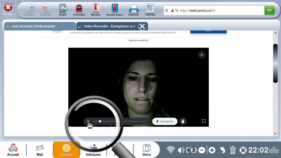
Task: Dismiss the video preview with X
Action: (x=201, y=55)
